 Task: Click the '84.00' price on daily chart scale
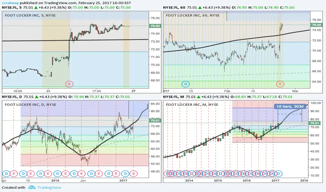155,104
